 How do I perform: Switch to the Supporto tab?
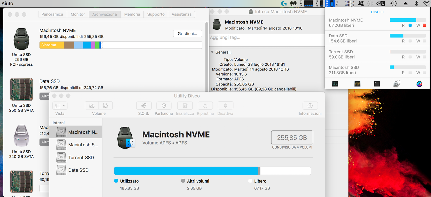coord(156,14)
